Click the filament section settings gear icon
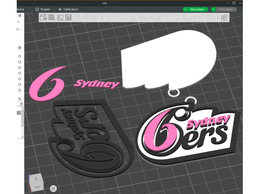The width and height of the screenshot is (259, 194). tap(20, 47)
